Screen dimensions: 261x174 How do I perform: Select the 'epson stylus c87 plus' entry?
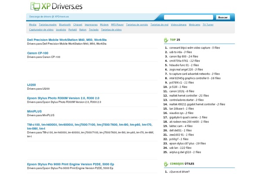point(187,144)
